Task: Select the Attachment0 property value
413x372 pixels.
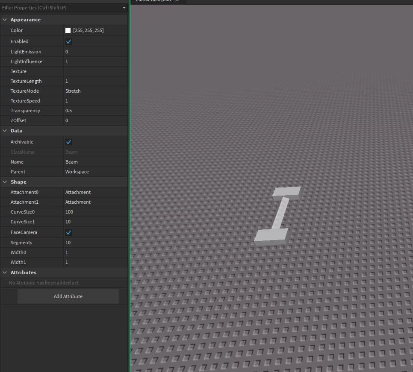Action: coord(95,192)
